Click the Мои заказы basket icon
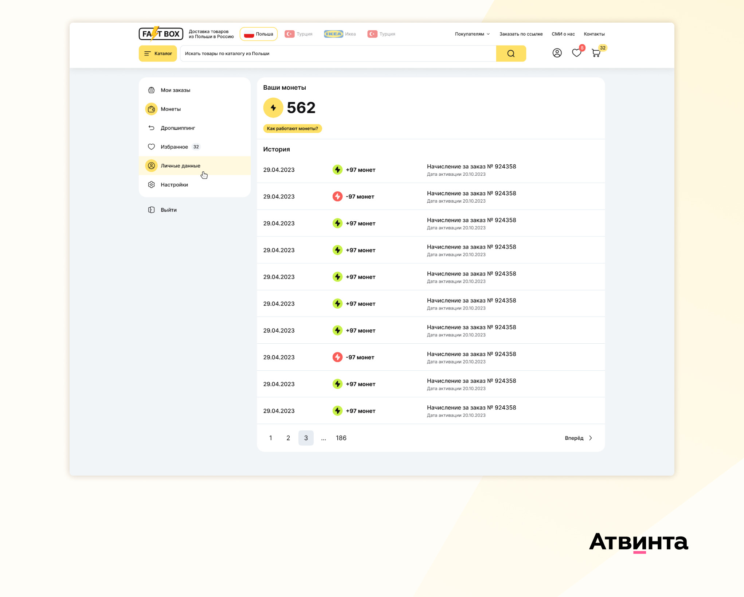The height and width of the screenshot is (597, 744). click(151, 90)
